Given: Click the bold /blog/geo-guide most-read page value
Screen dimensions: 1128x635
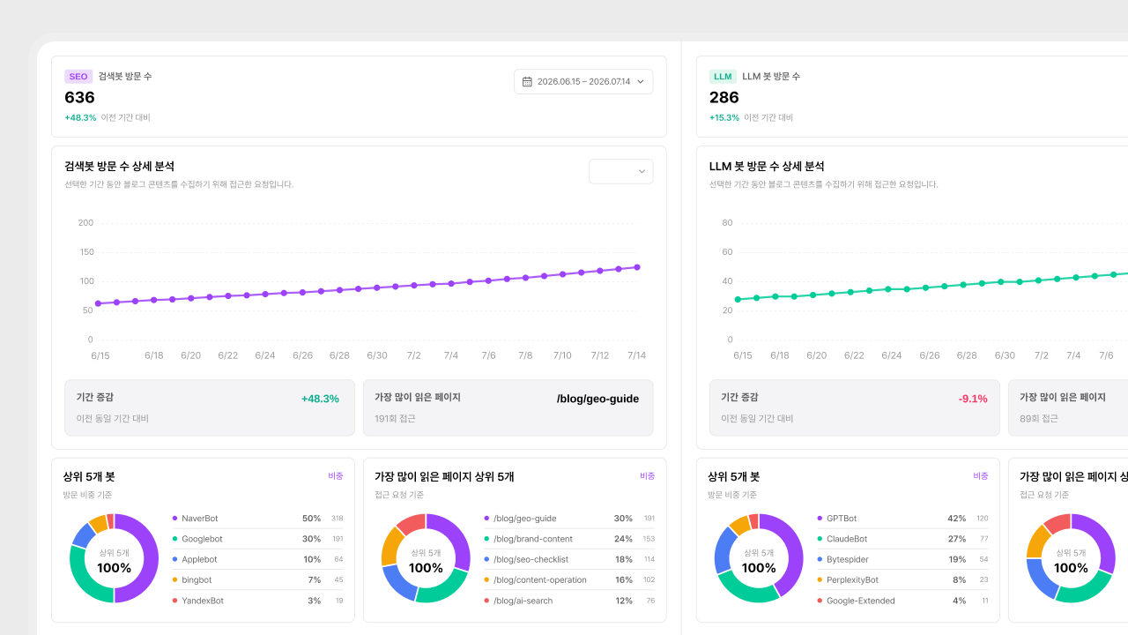Looking at the screenshot, I should pyautogui.click(x=597, y=399).
